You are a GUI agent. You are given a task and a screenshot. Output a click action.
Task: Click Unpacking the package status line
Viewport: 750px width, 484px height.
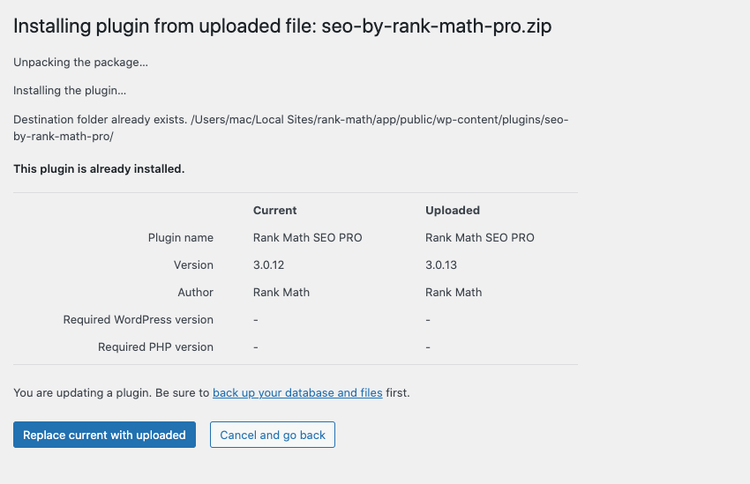click(x=80, y=63)
